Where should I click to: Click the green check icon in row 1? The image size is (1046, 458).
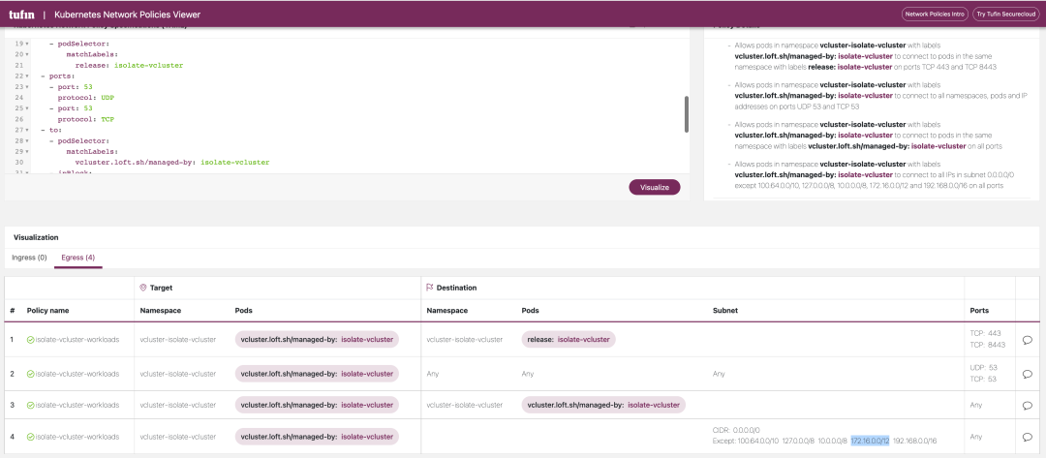tap(31, 339)
